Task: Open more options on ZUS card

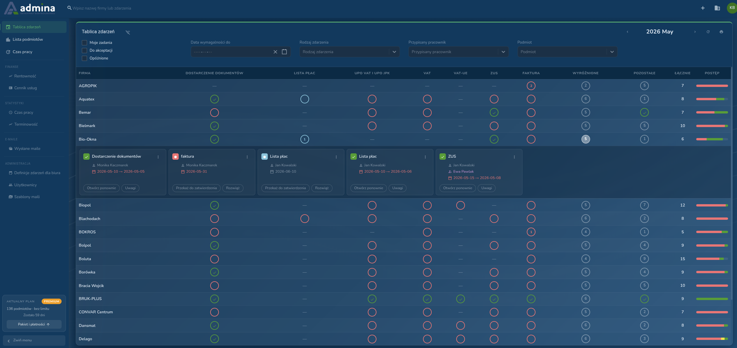Action: pyautogui.click(x=514, y=157)
